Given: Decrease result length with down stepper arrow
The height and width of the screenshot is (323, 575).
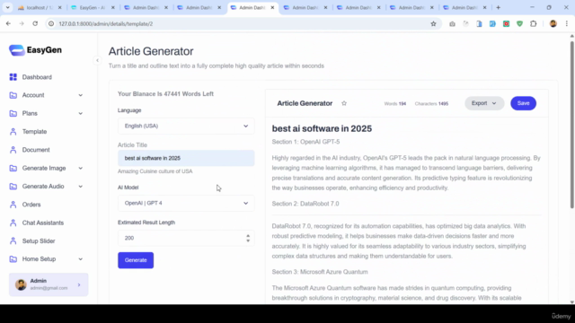Looking at the screenshot, I should 248,240.
